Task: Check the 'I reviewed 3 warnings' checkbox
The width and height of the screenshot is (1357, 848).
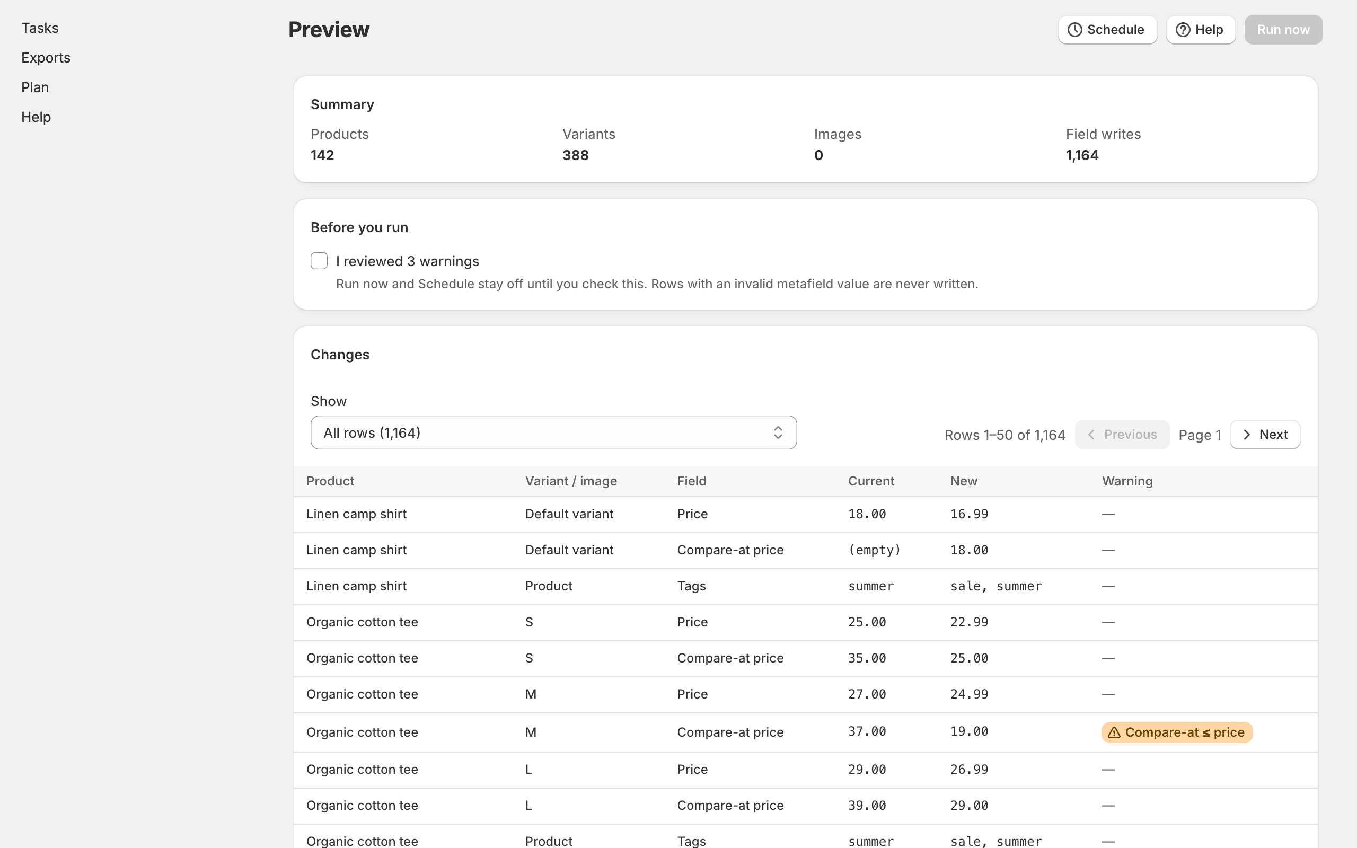Action: coord(319,261)
